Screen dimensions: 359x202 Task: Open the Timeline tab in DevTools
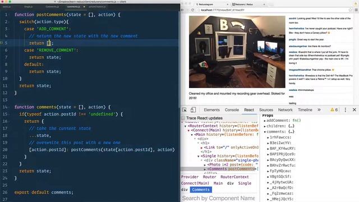click(x=305, y=110)
